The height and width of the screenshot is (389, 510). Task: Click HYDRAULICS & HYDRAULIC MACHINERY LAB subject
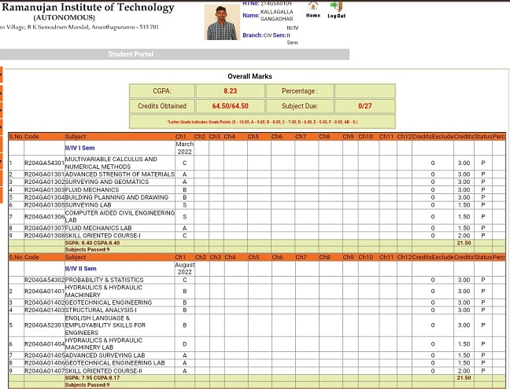104,344
